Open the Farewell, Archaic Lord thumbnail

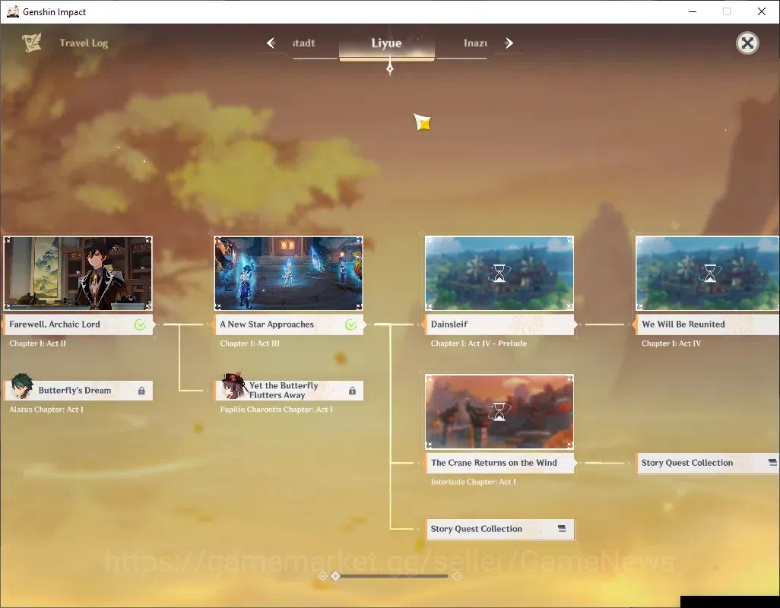pos(78,274)
